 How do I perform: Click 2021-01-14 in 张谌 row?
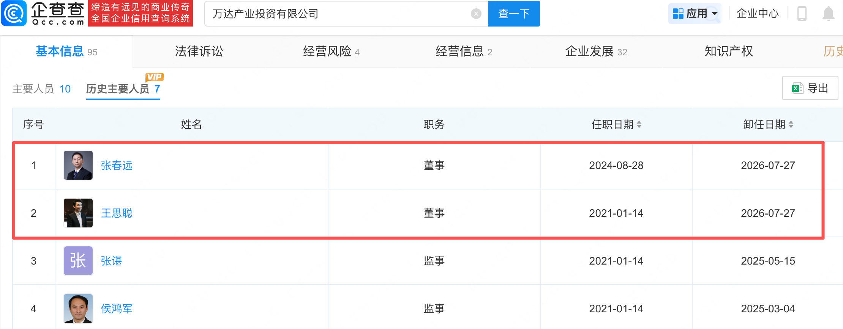[x=616, y=261]
